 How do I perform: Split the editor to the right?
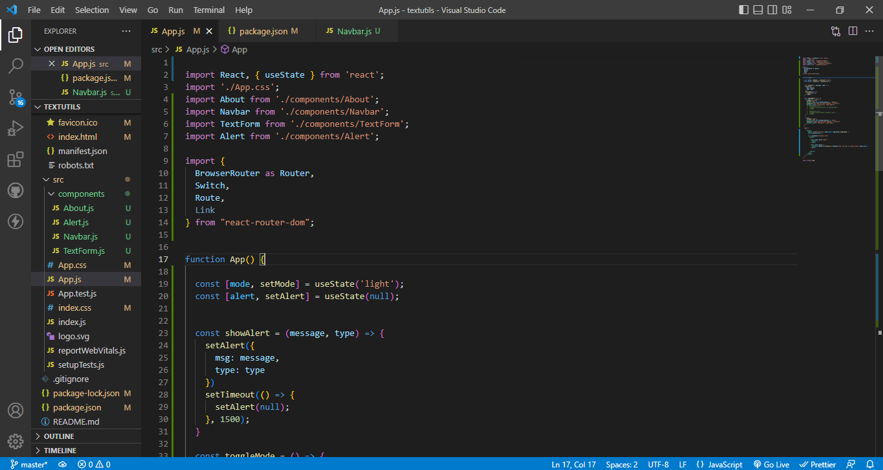[x=853, y=31]
